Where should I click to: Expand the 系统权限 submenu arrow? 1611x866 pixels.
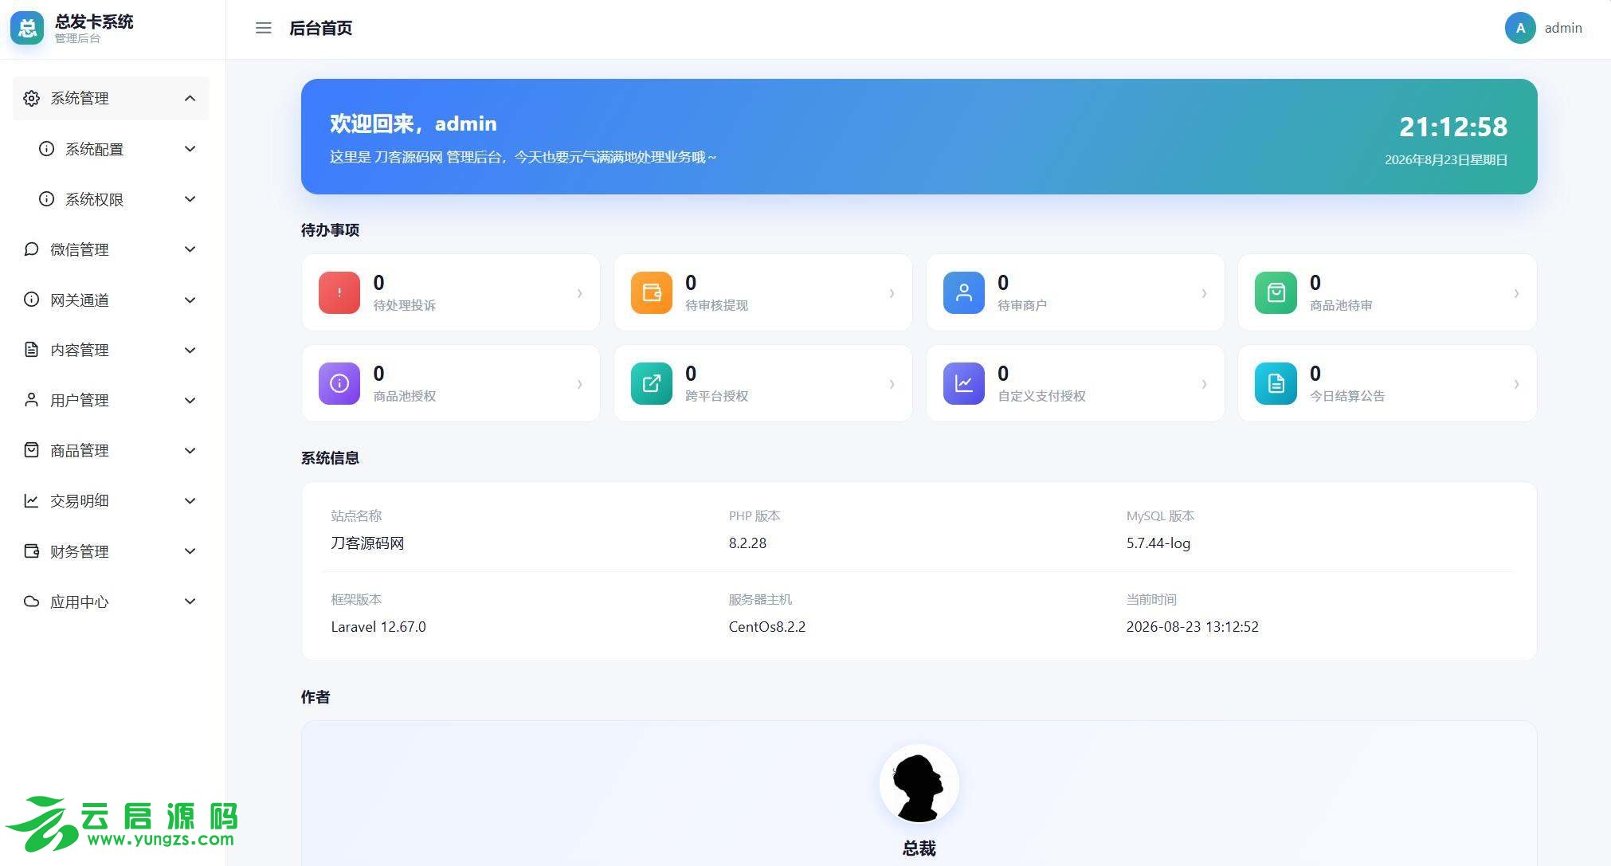(190, 199)
